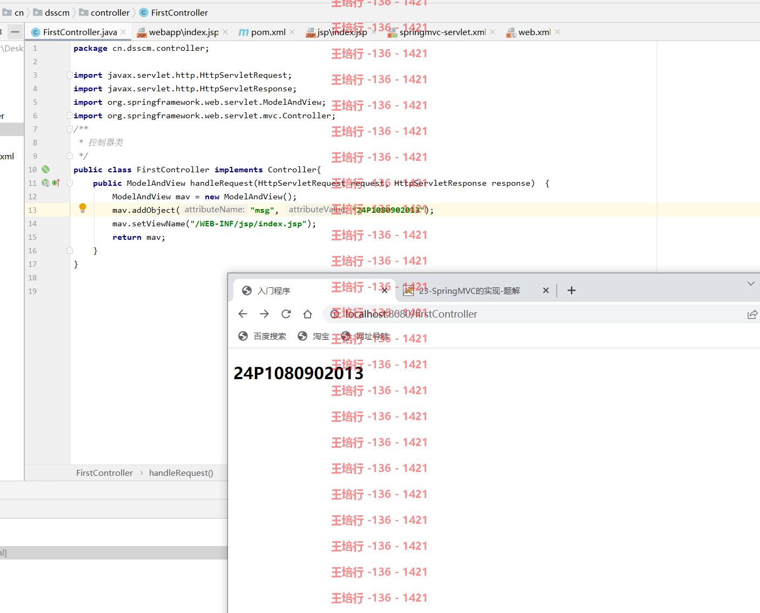This screenshot has width=760, height=613.
Task: Click the site info icon in address bar
Action: (x=335, y=314)
